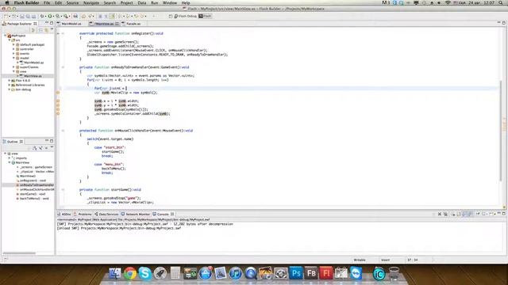The height and width of the screenshot is (285, 508).
Task: Toggle Hide Non-Public Members in Outline toolbar
Action: click(46, 148)
